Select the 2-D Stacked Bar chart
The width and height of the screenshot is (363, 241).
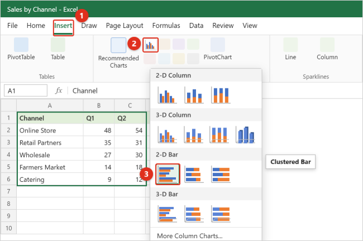(194, 174)
